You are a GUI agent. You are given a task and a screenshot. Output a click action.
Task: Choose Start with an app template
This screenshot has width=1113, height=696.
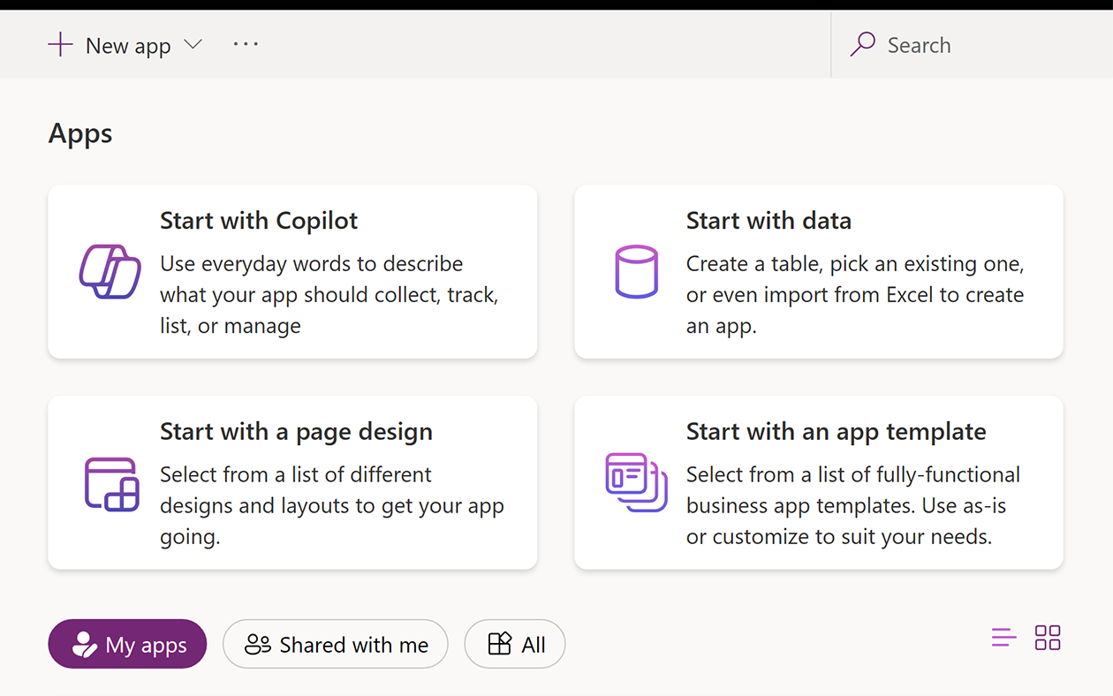click(x=819, y=483)
